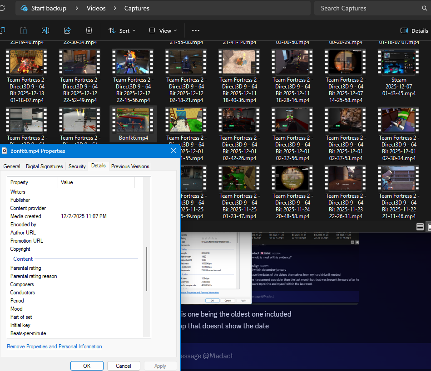Open the Sort dropdown

[122, 30]
